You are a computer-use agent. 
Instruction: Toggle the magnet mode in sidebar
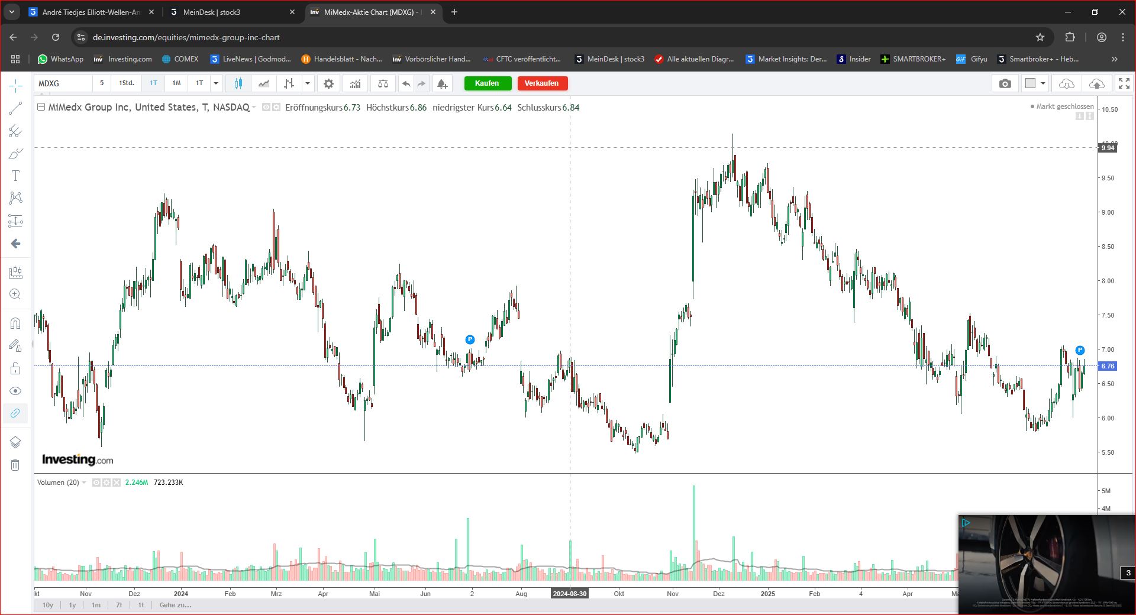tap(15, 323)
